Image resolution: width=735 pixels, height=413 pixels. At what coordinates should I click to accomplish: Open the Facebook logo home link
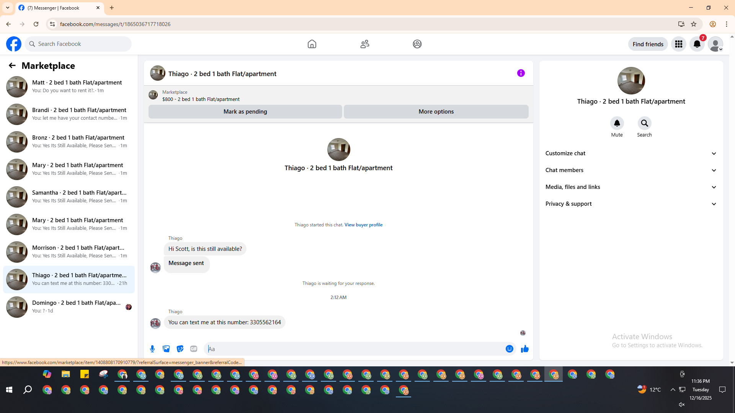[14, 44]
